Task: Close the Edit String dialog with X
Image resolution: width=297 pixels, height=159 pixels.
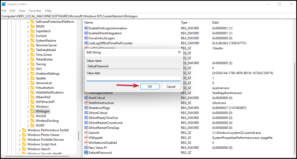Action: click(179, 52)
